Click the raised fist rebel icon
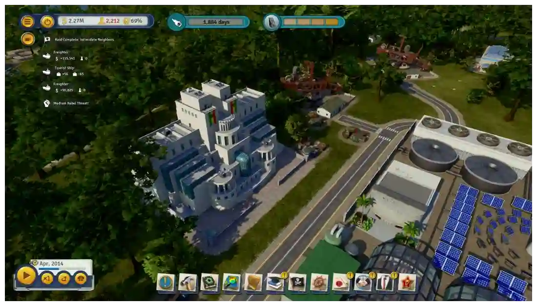537x306 pixels. [x=47, y=103]
